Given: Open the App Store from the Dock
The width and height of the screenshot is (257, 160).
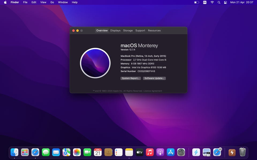Looking at the screenshot, I should (x=171, y=152).
